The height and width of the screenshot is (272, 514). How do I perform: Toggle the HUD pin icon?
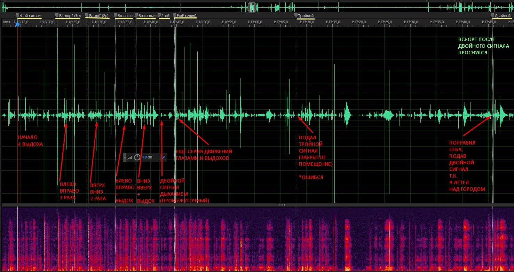[x=164, y=157]
